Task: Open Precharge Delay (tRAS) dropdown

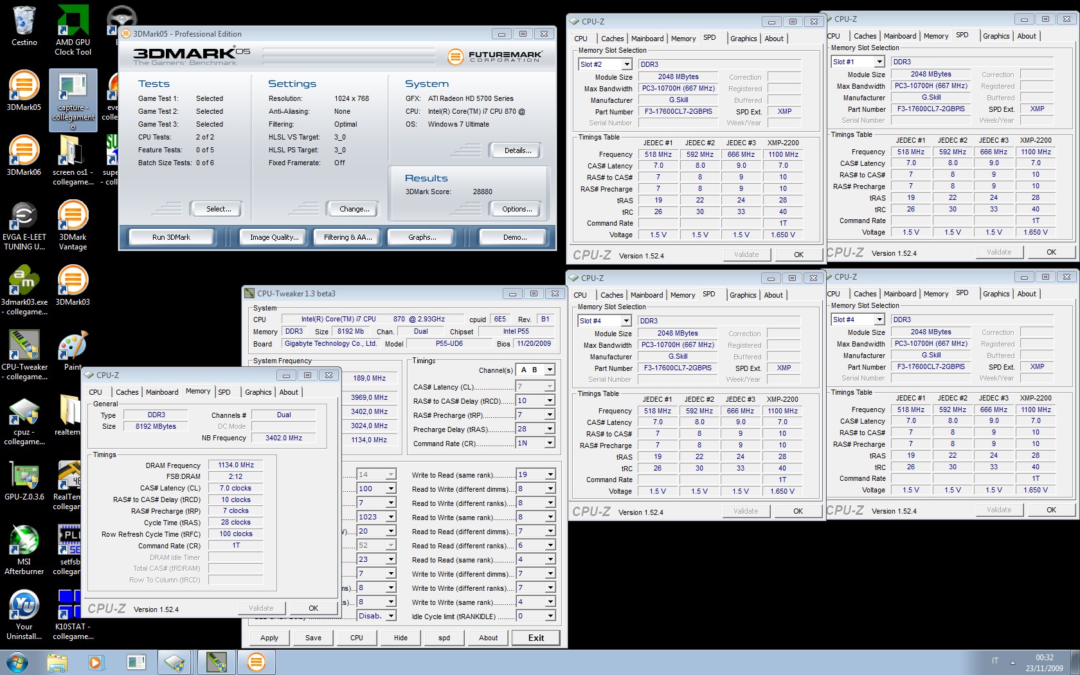Action: 550,429
